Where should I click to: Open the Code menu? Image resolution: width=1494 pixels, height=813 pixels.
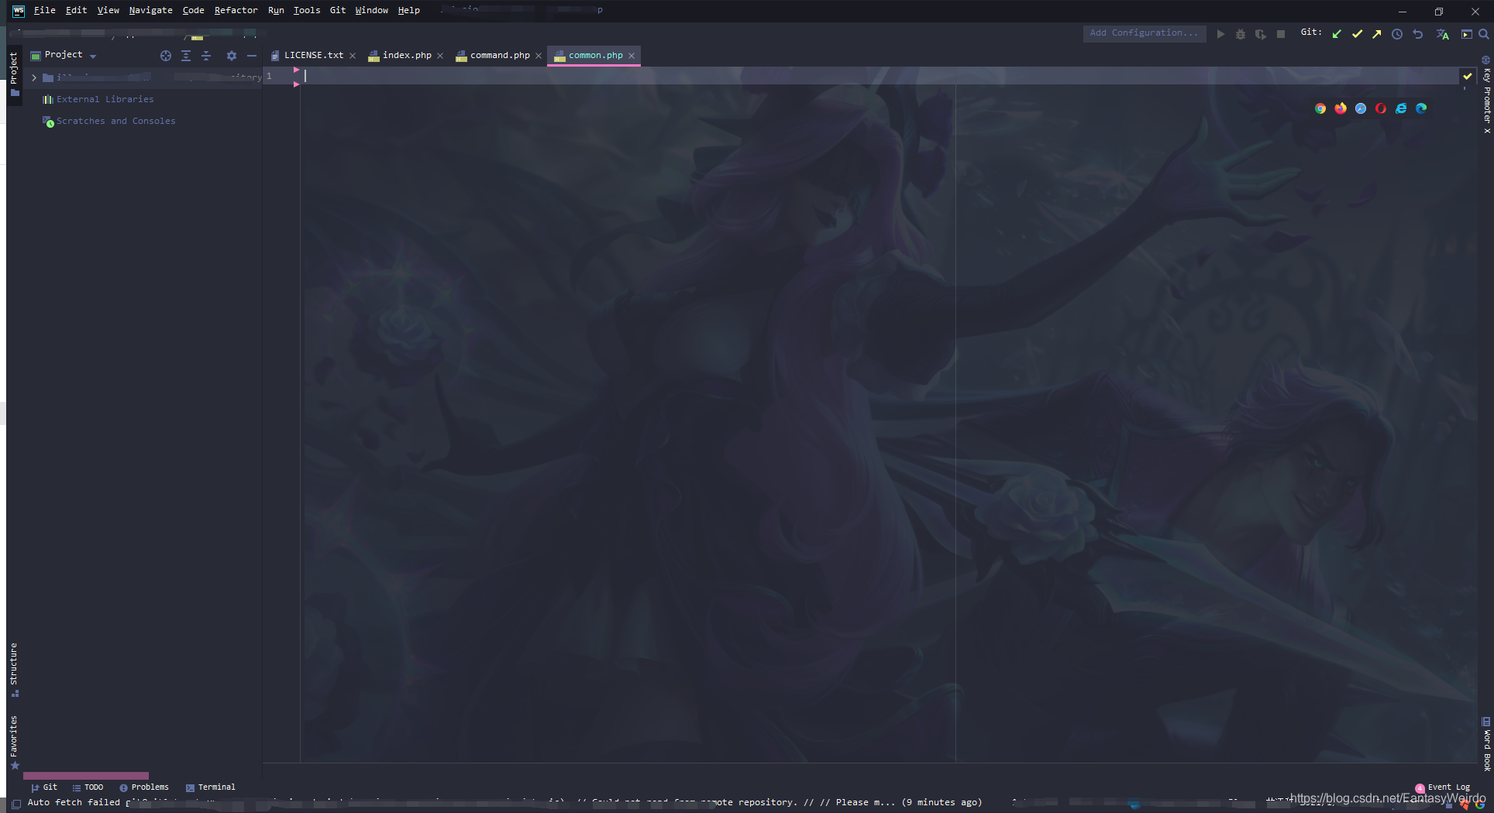click(193, 10)
